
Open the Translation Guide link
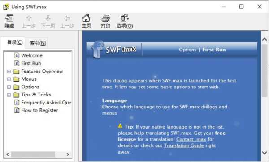184,145
